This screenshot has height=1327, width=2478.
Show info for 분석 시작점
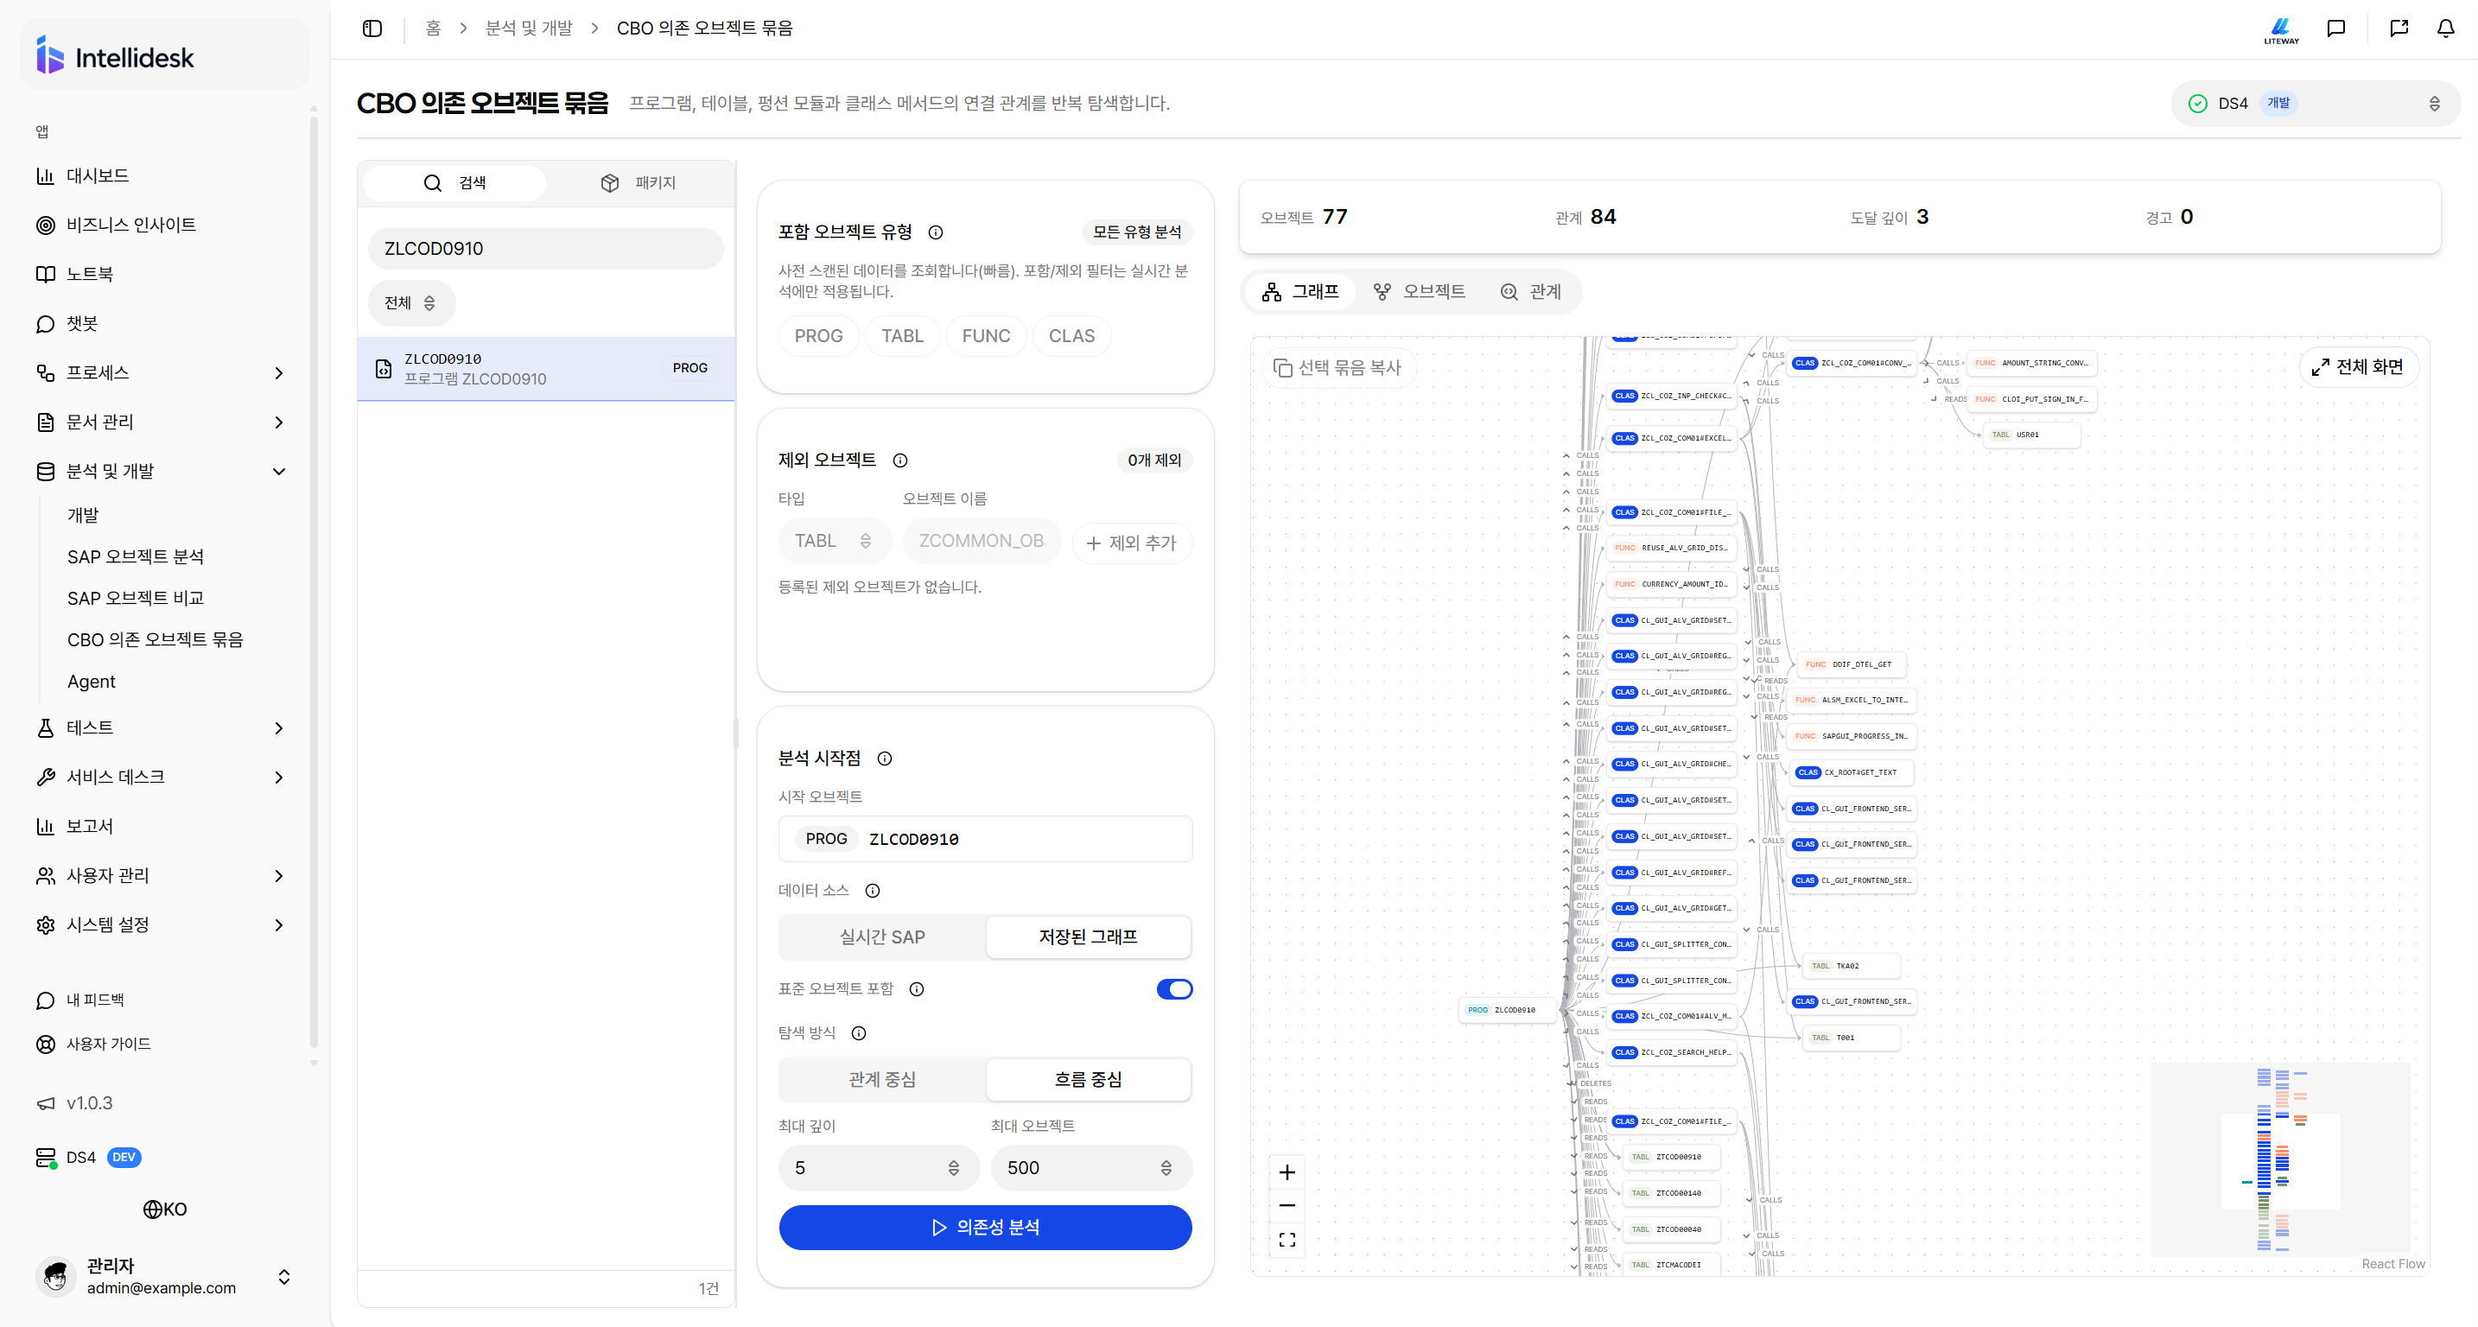[884, 758]
